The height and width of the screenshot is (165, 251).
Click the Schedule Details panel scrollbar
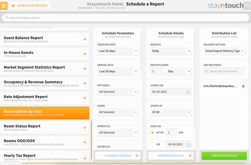[x=194, y=79]
